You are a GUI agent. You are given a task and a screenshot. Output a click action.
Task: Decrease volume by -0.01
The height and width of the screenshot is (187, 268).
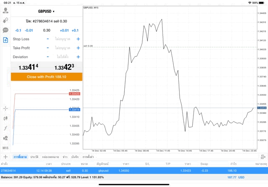[x=29, y=31]
